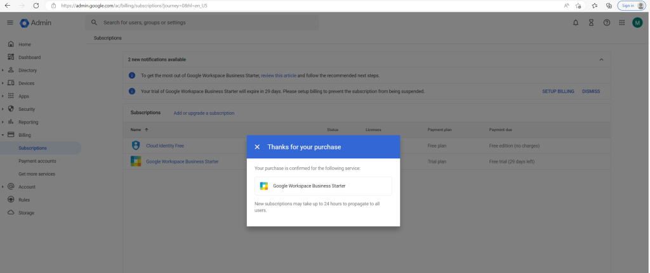
Task: Click the Rules sidebar icon
Action: (x=11, y=200)
